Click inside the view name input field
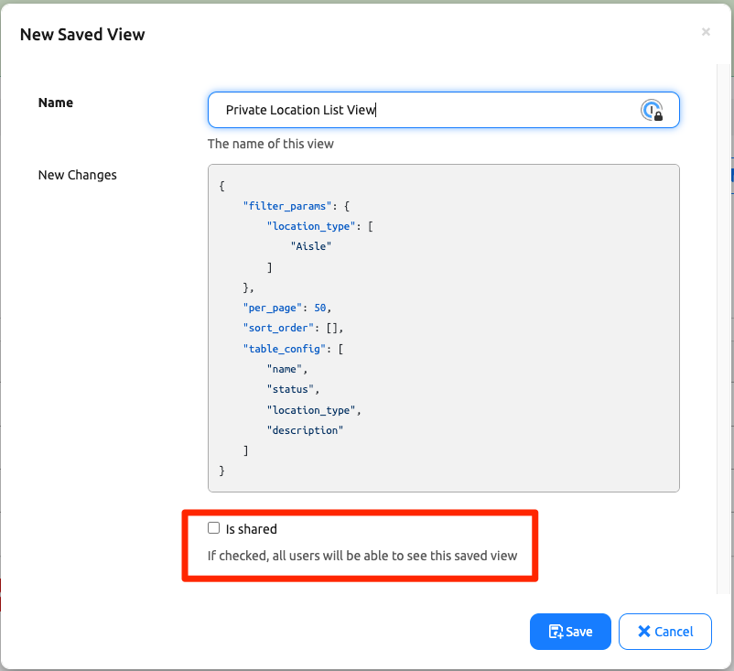This screenshot has width=734, height=671. coord(412,109)
